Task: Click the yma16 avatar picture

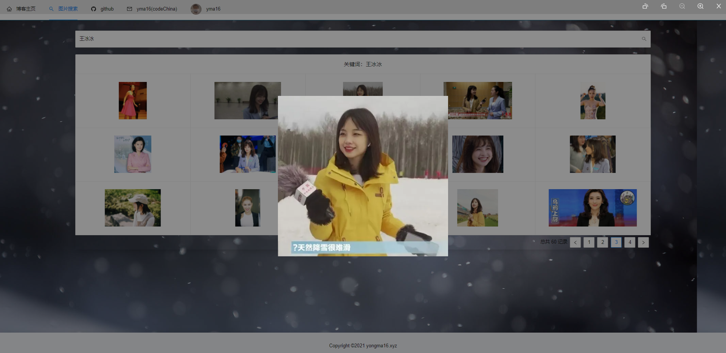Action: [x=196, y=9]
